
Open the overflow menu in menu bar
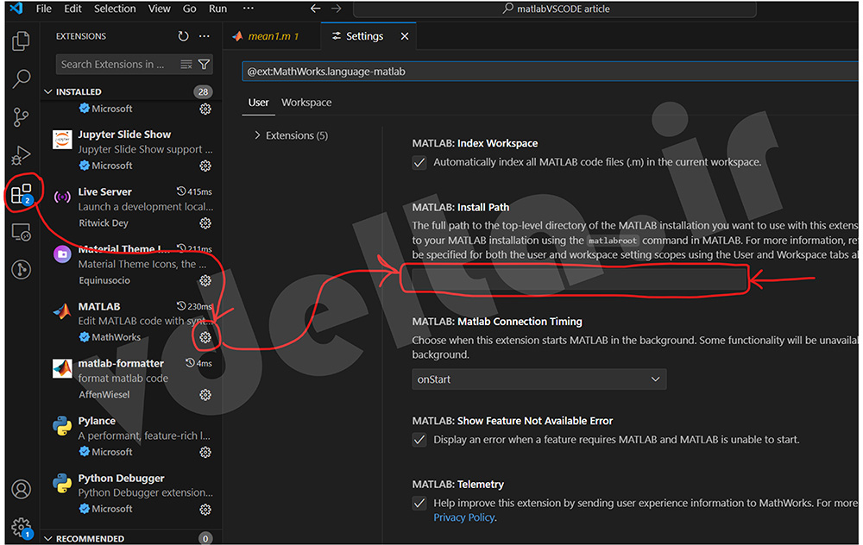249,9
